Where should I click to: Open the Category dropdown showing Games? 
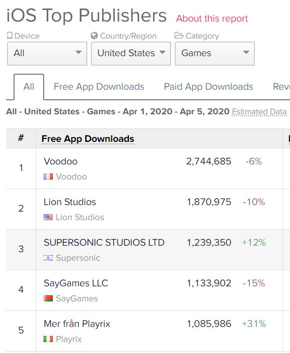pyautogui.click(x=215, y=54)
